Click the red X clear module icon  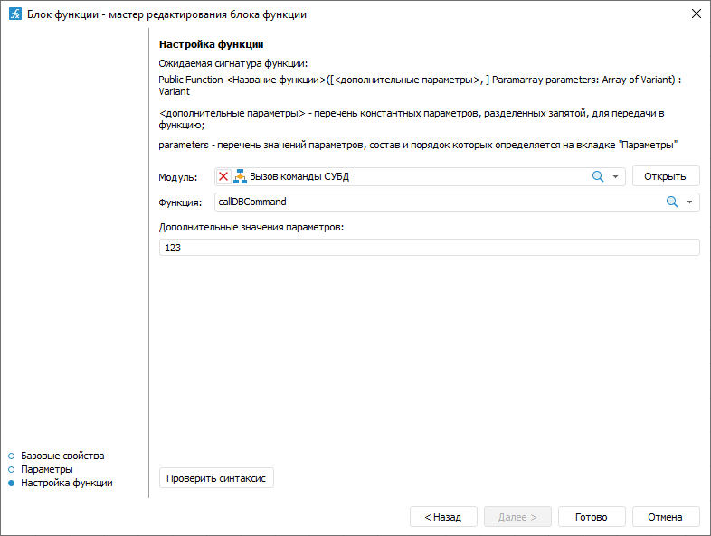(x=223, y=177)
